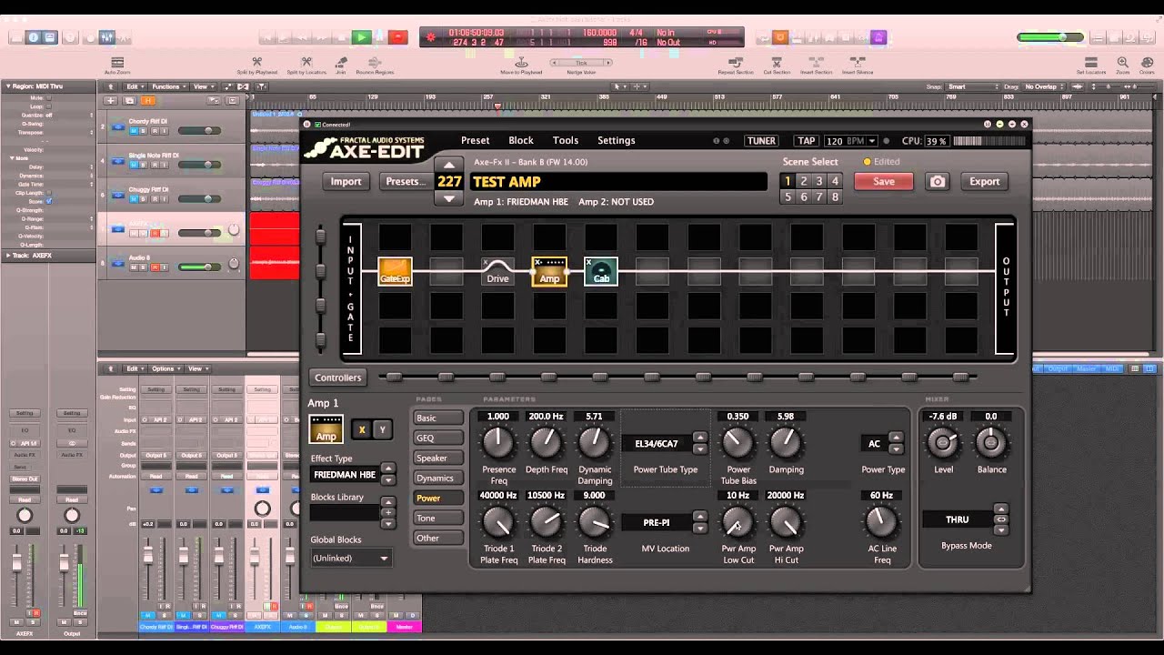Click the green Play button in Logic
1164x655 pixels.
click(x=361, y=37)
